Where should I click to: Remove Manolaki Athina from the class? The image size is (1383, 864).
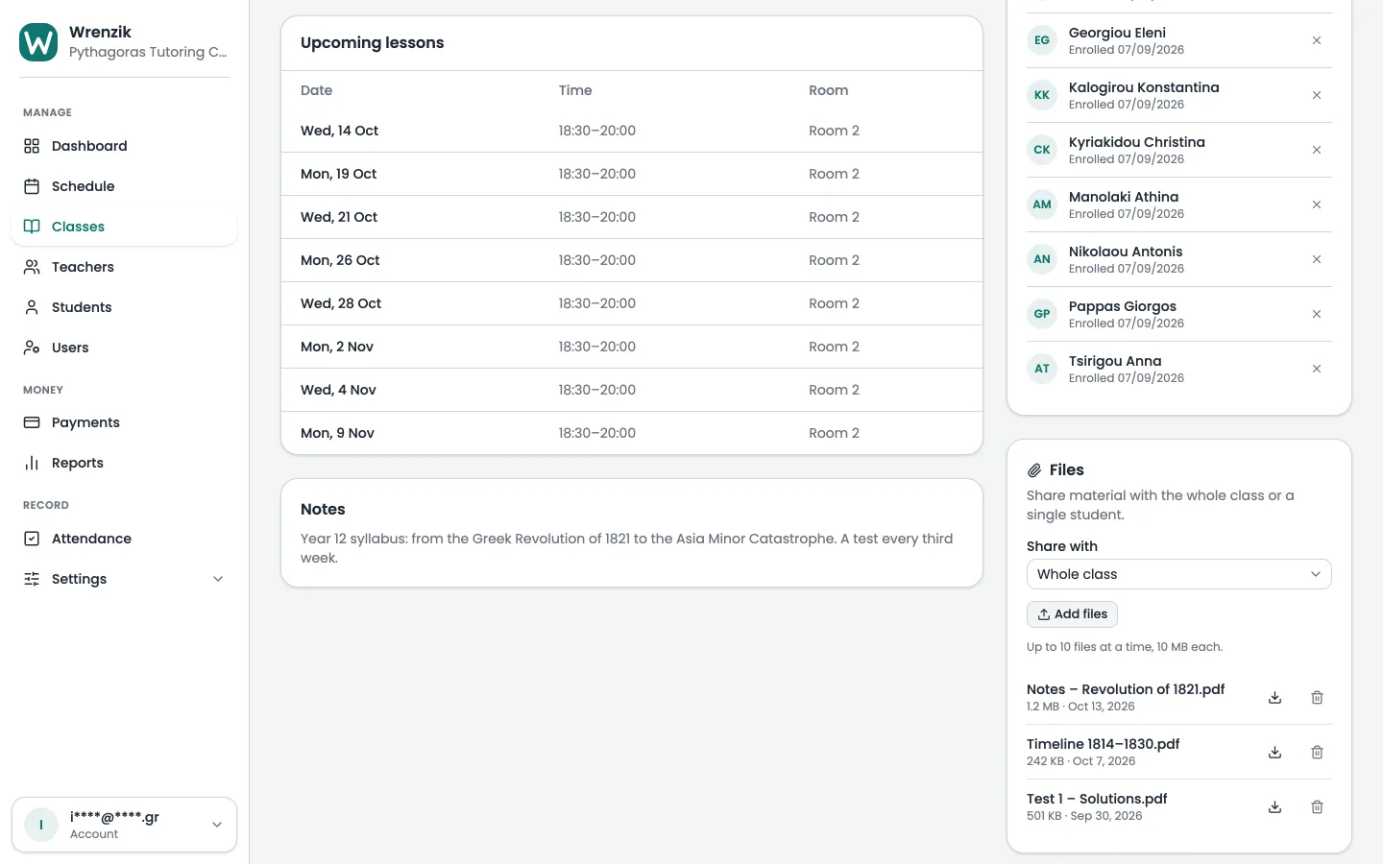1317,204
